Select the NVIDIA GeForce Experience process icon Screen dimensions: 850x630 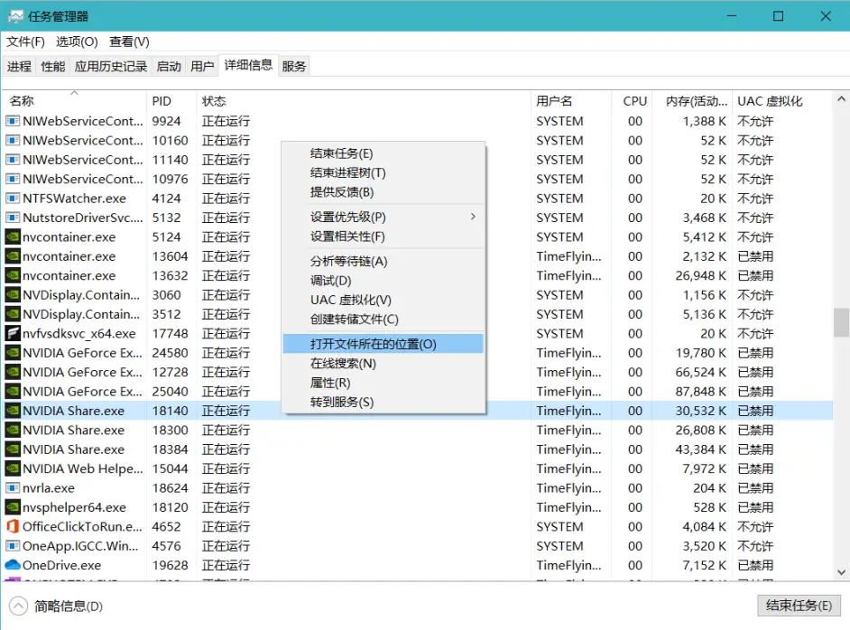click(x=13, y=353)
